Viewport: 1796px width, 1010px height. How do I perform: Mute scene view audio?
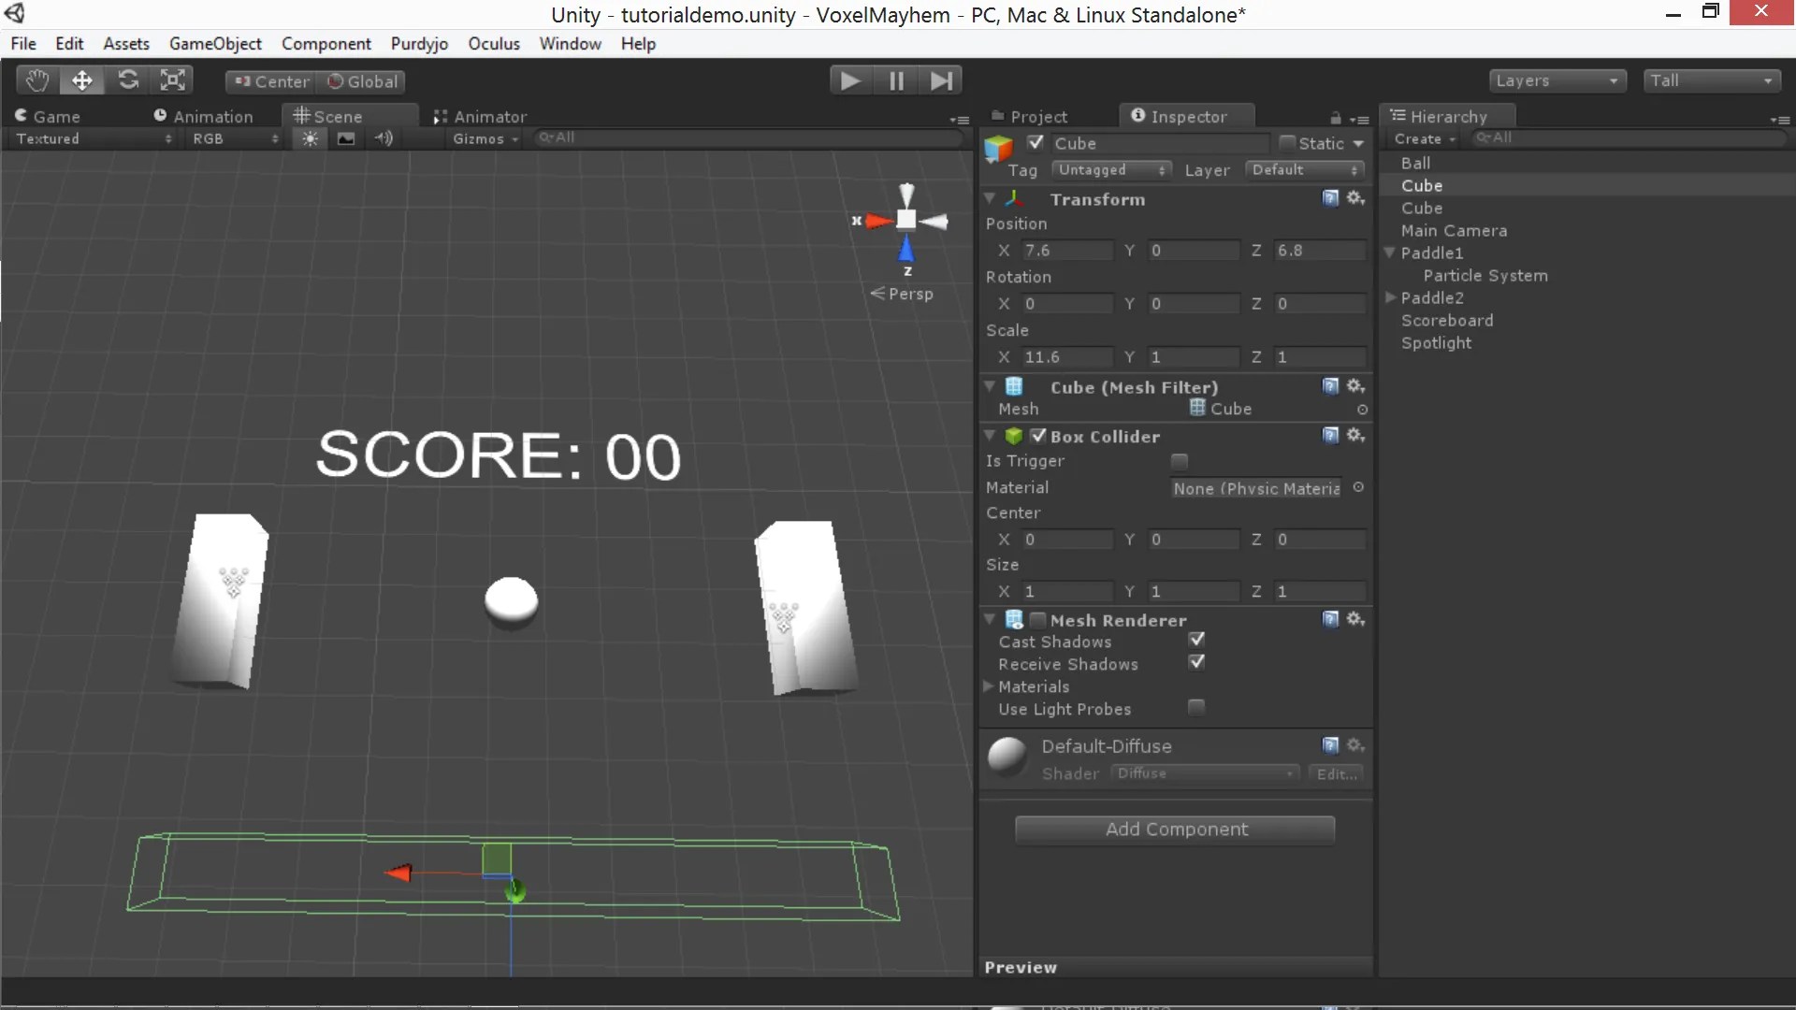click(383, 138)
